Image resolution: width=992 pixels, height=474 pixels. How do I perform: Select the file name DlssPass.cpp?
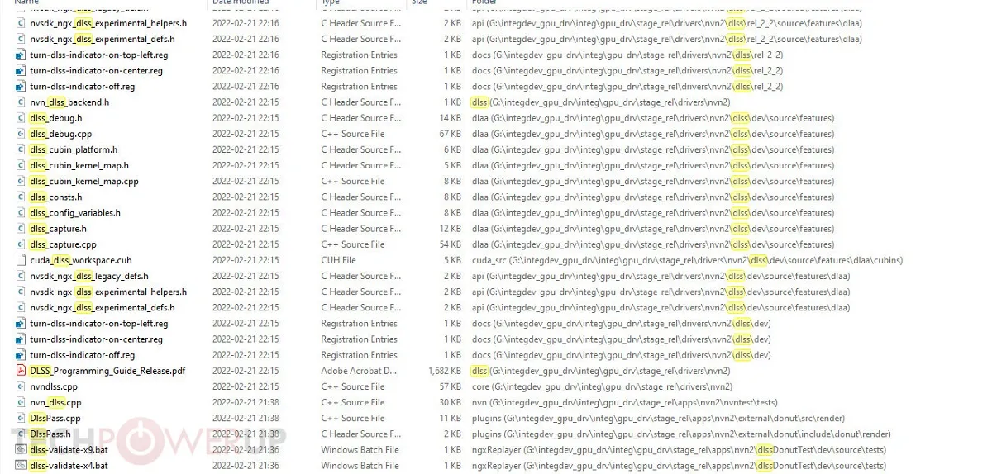[55, 418]
